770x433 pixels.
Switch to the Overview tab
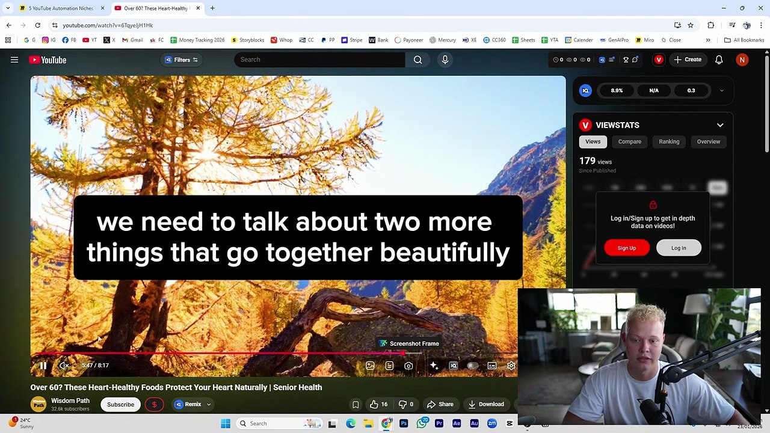(709, 142)
